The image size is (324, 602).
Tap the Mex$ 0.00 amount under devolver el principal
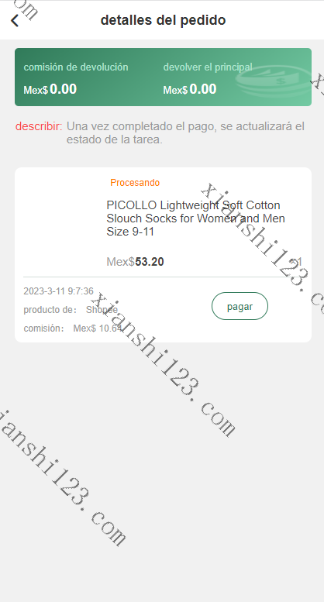(190, 89)
